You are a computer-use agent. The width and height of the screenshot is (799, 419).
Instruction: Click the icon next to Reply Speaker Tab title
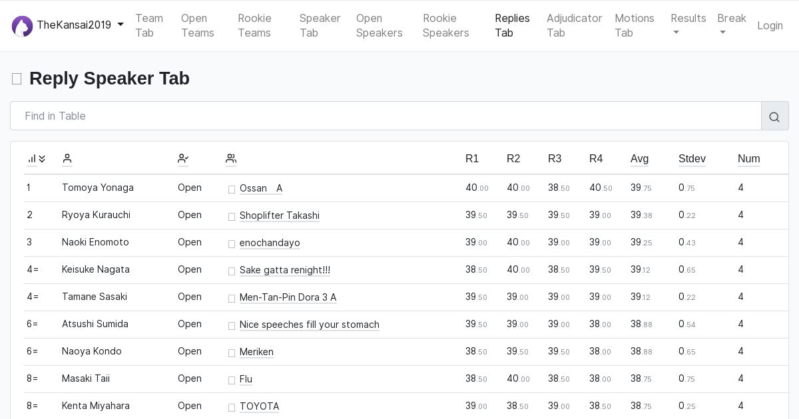click(17, 79)
